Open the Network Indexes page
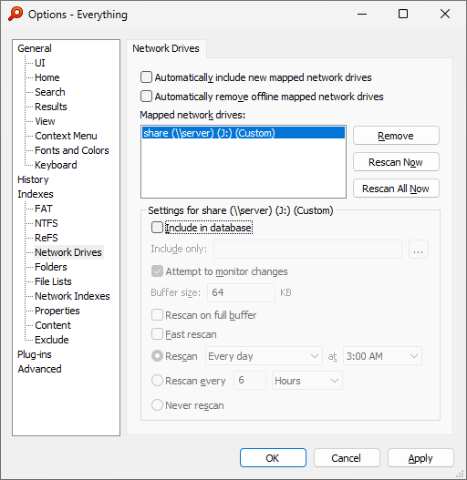 tap(72, 296)
